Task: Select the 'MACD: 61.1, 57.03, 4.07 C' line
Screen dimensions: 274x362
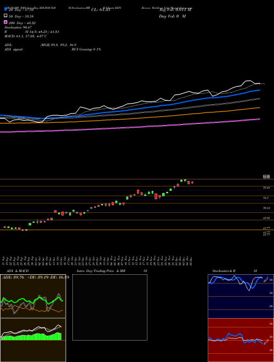Action: 26,36
